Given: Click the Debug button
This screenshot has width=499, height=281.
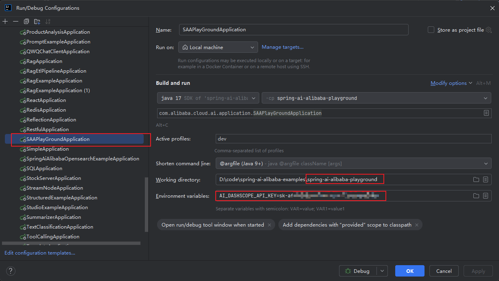Looking at the screenshot, I should [x=358, y=271].
